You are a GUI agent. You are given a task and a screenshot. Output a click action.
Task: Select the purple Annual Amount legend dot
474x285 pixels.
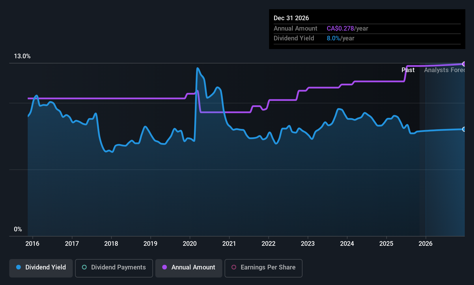click(x=165, y=267)
